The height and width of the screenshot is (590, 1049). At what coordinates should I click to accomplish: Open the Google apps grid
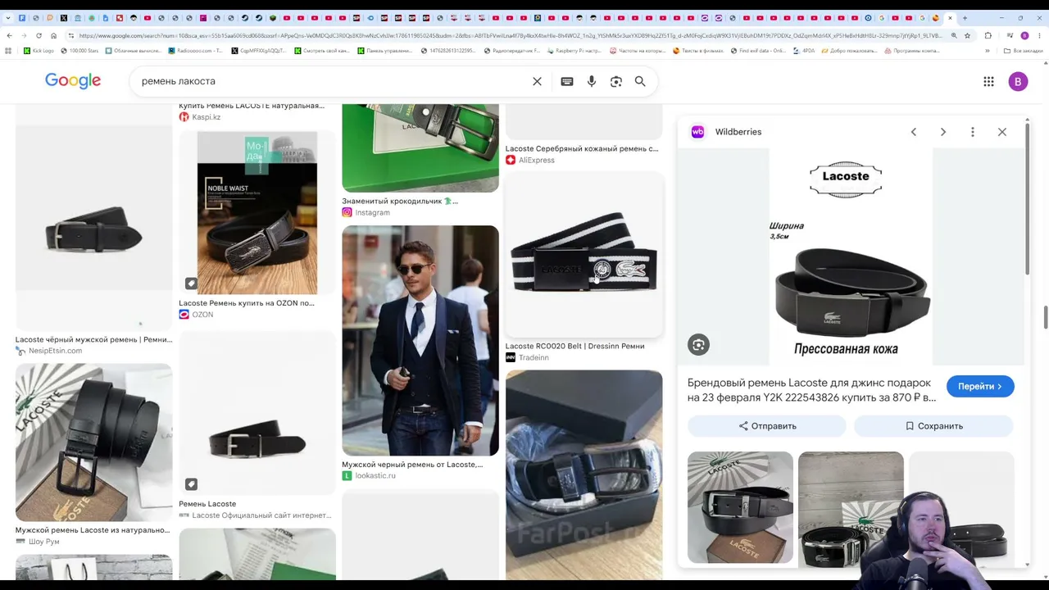tap(988, 81)
